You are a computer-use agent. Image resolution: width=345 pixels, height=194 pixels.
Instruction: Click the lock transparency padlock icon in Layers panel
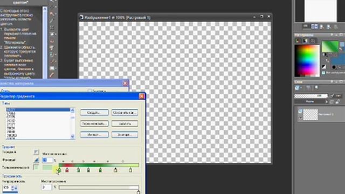(x=337, y=102)
